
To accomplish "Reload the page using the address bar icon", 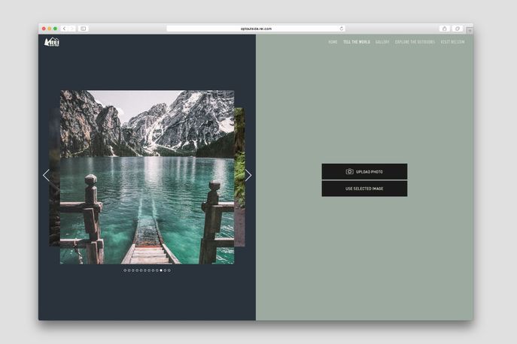I will (x=341, y=29).
